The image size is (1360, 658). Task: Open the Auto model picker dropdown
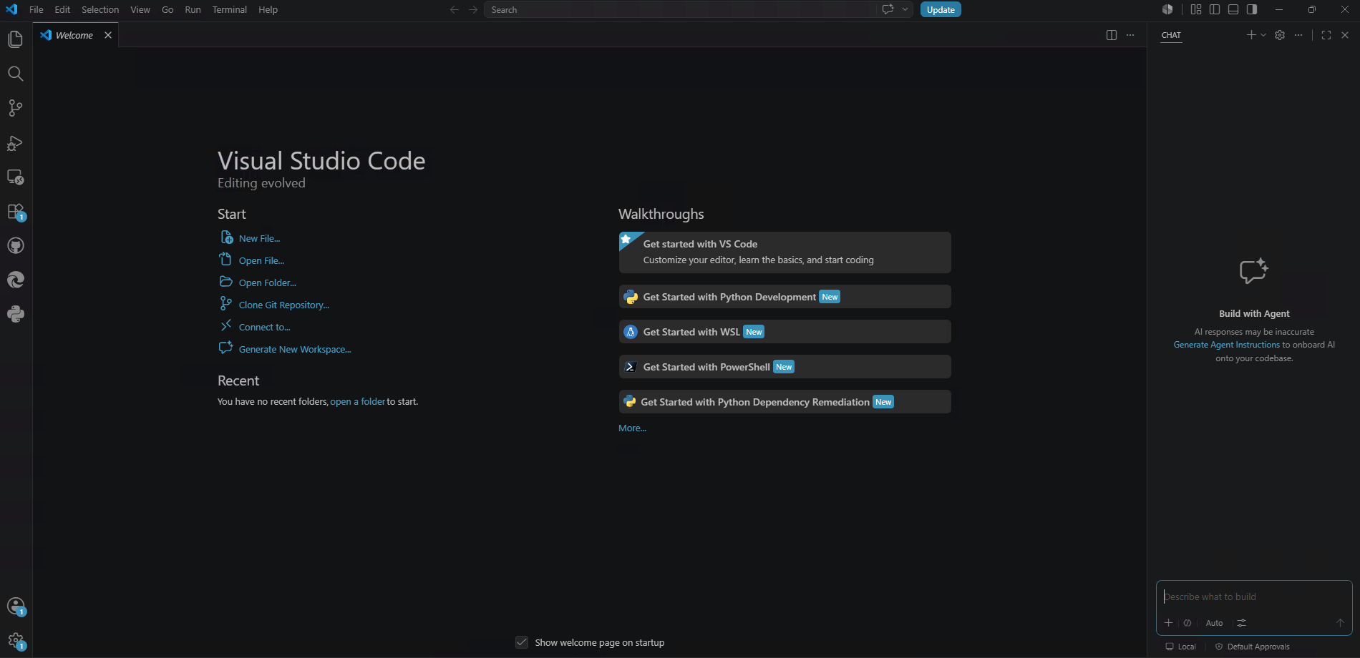click(1214, 623)
